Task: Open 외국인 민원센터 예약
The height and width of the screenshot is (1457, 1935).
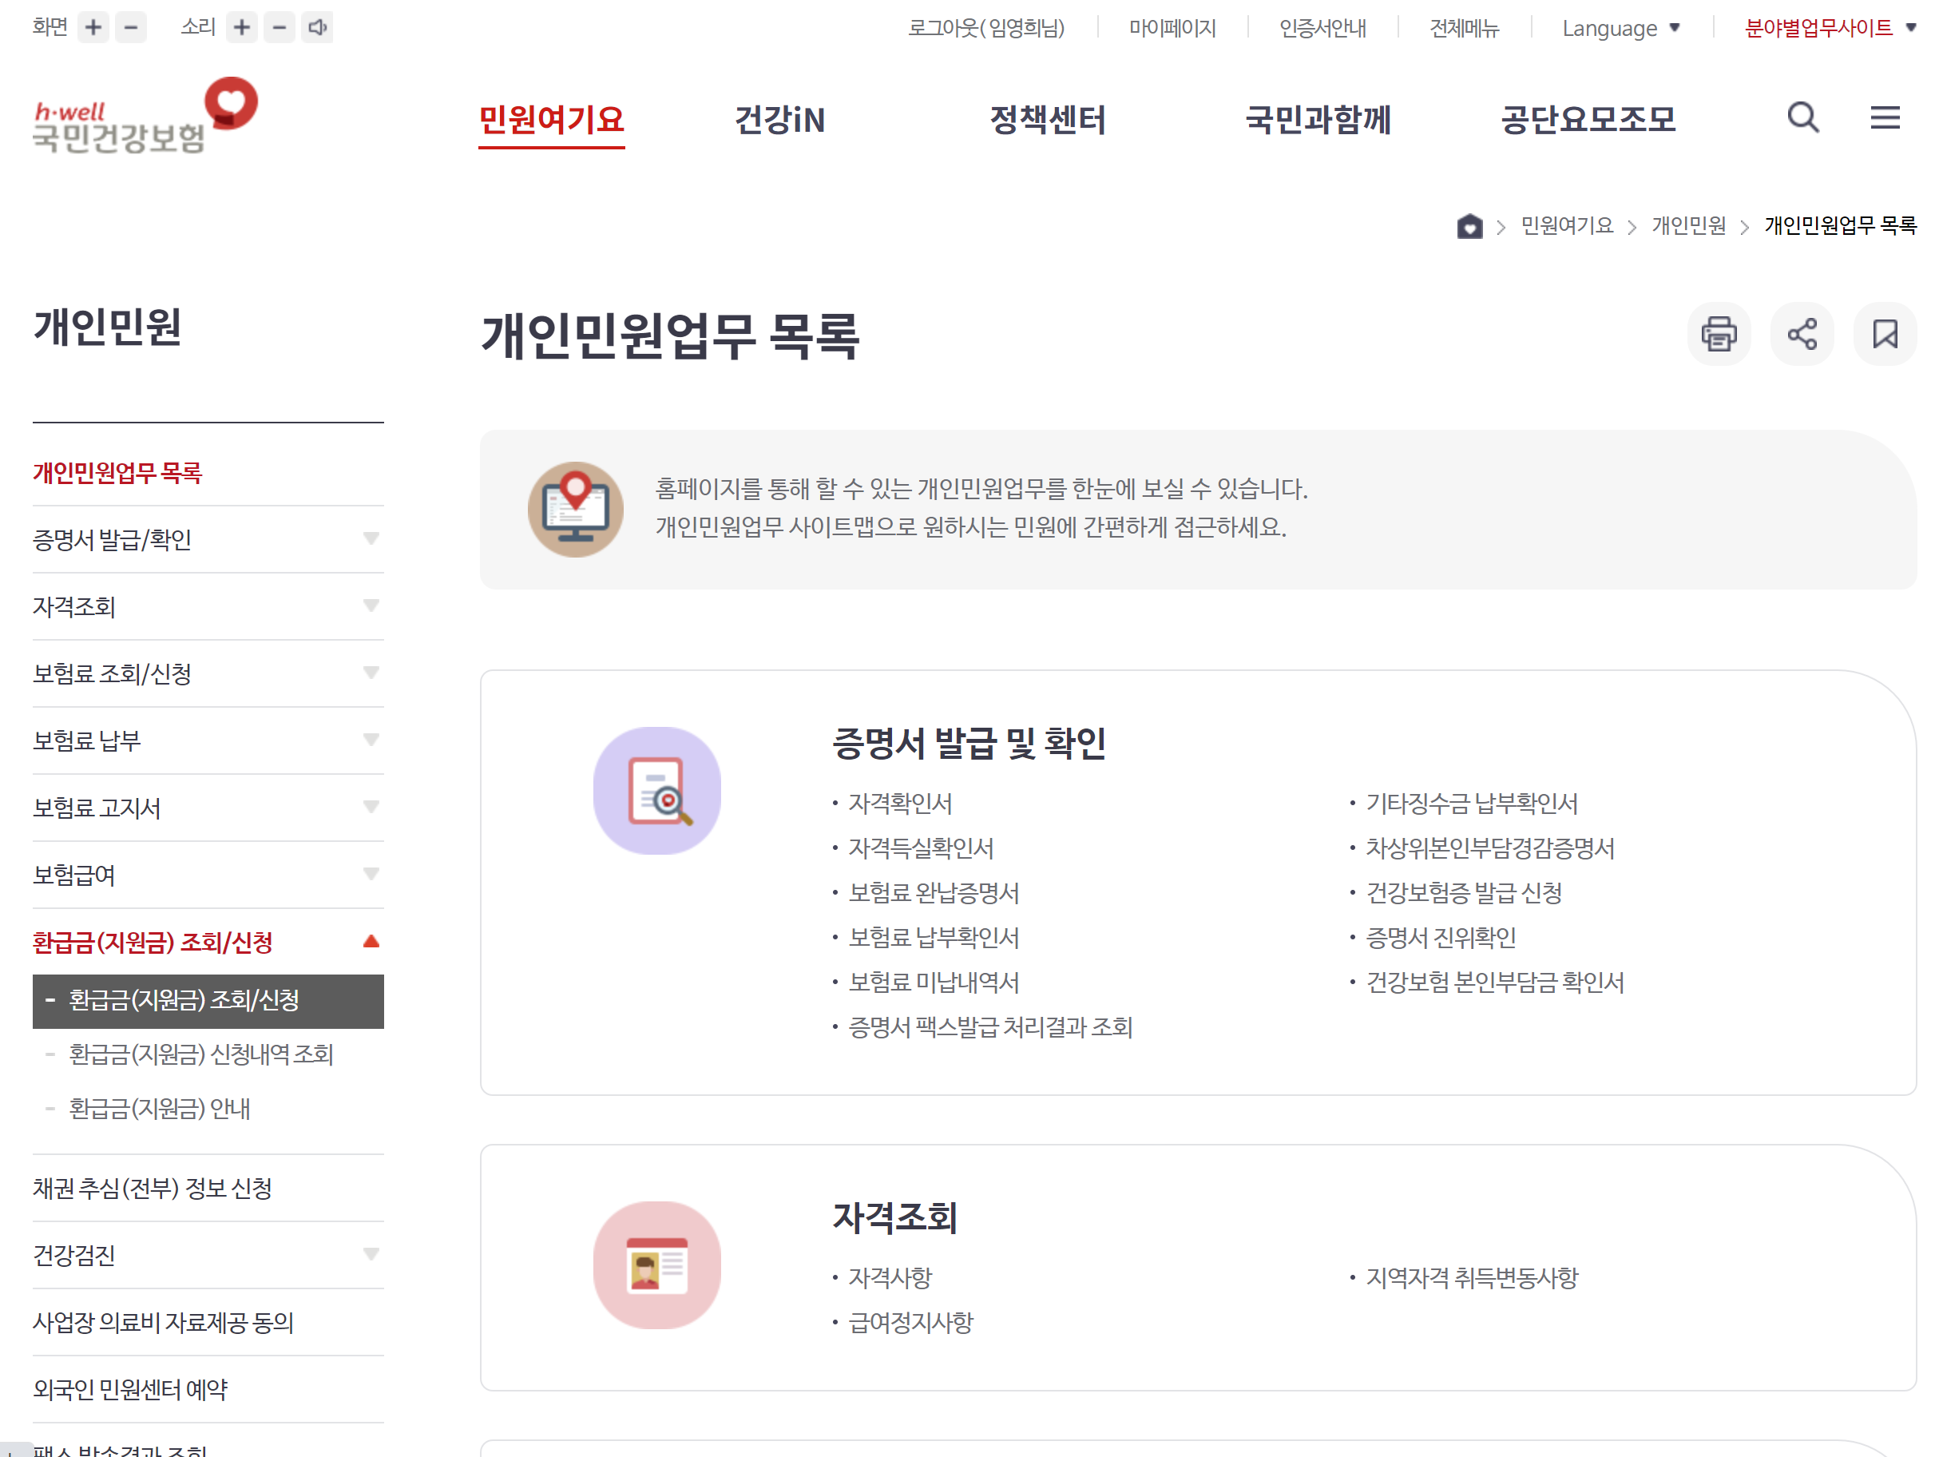Action: point(129,1390)
